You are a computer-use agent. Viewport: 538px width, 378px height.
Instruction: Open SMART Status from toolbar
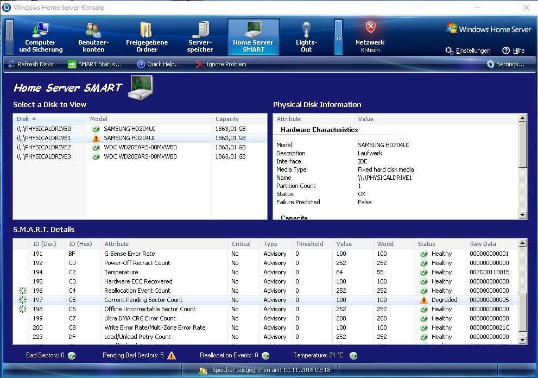[94, 64]
